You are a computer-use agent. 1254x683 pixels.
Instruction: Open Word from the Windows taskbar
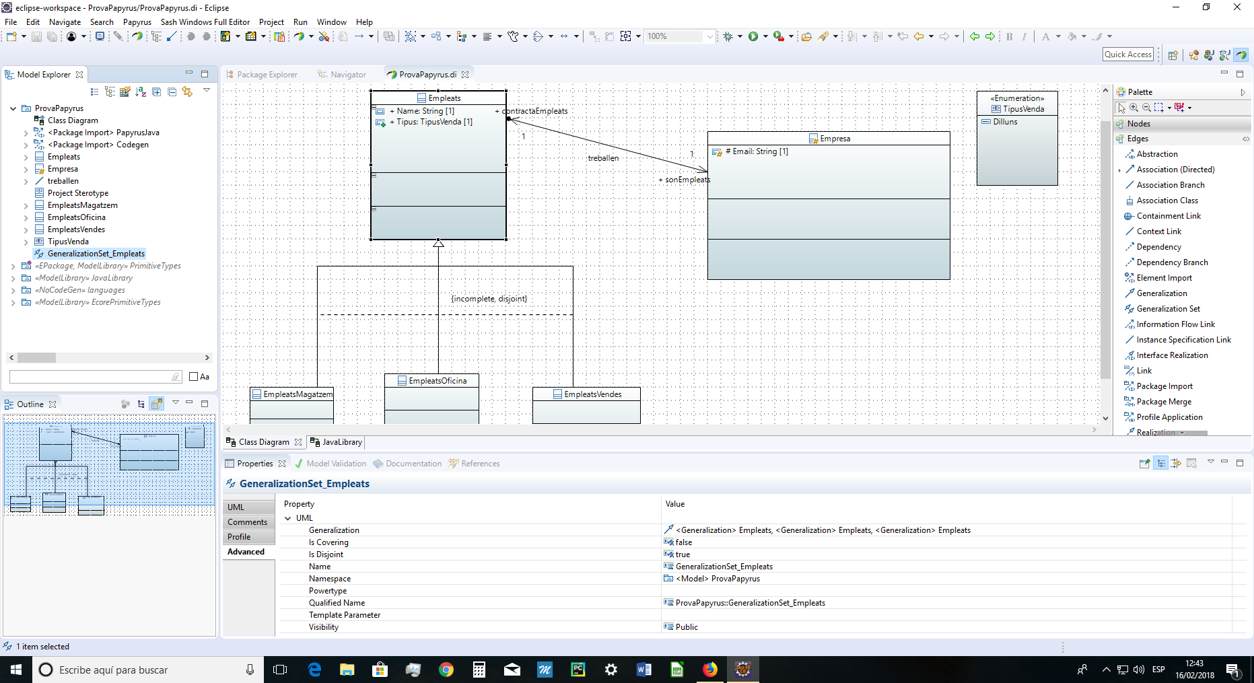click(643, 670)
